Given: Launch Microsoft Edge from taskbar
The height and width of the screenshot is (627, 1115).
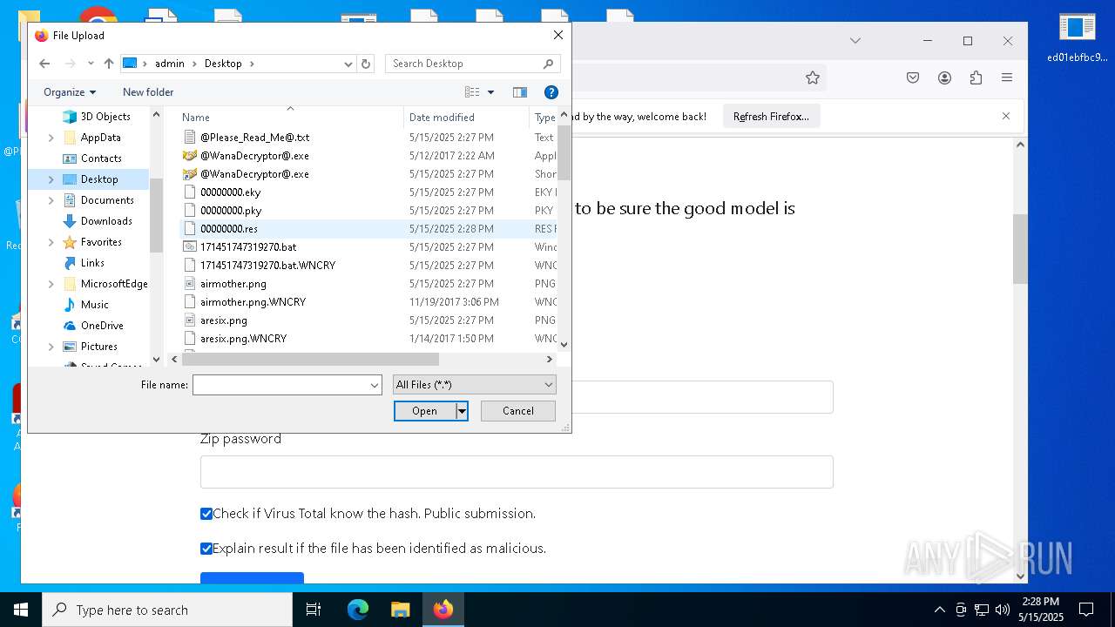Looking at the screenshot, I should pos(358,610).
